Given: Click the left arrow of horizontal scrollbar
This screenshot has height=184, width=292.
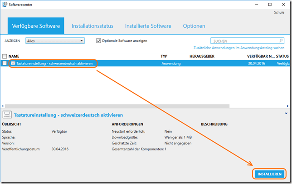Looking at the screenshot, I should (x=4, y=105).
